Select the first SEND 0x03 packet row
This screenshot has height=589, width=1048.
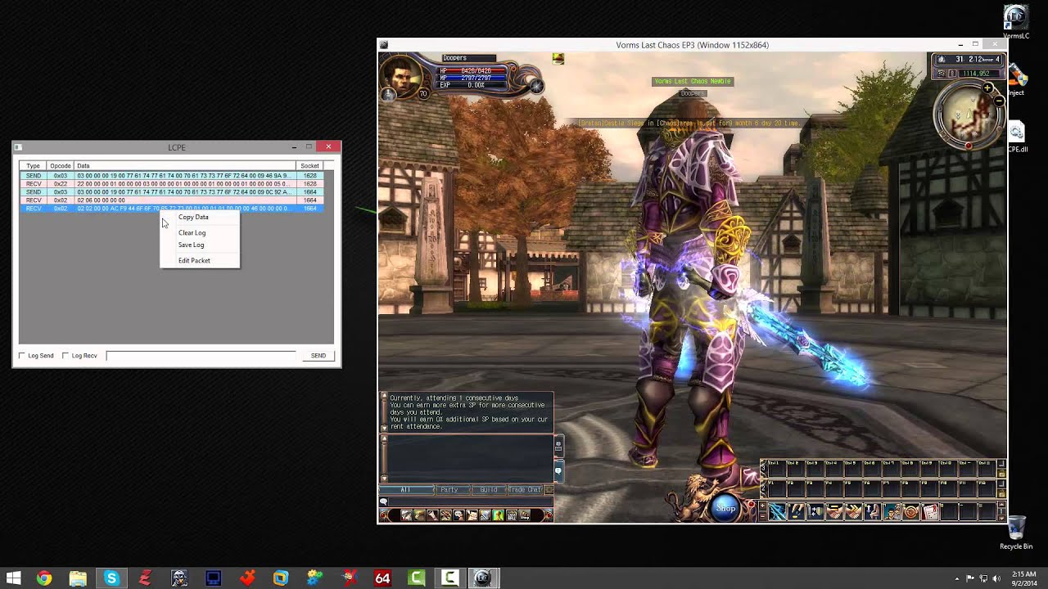pos(171,176)
